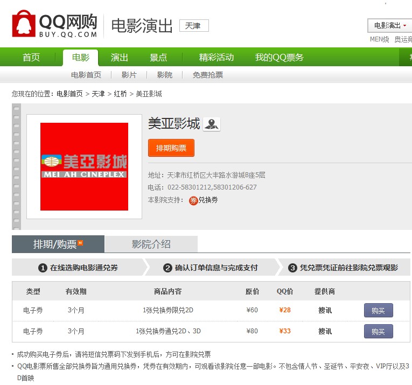Click 美亚影城 in the breadcrumb trail
The height and width of the screenshot is (385, 412).
pyautogui.click(x=149, y=94)
